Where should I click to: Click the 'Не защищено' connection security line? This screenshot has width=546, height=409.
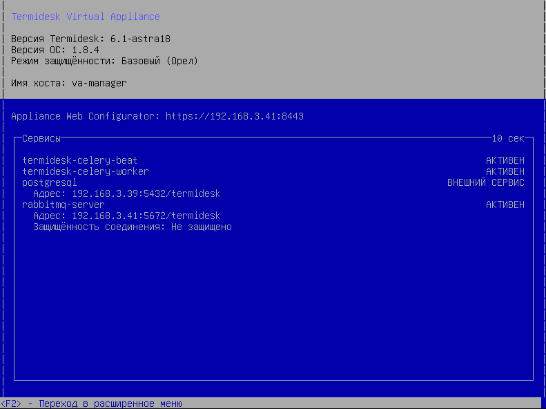(x=133, y=227)
